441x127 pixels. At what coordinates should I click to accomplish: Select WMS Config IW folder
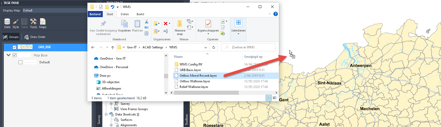[x=191, y=64]
